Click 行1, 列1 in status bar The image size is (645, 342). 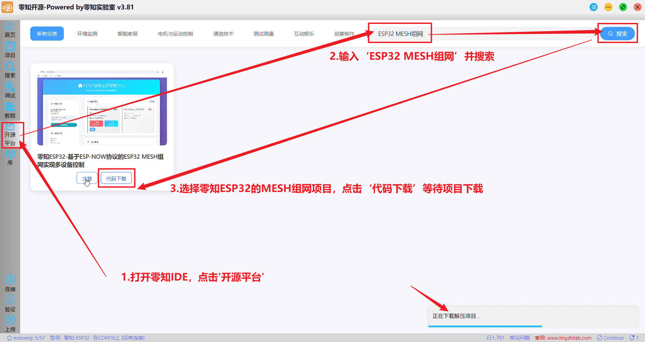(x=496, y=338)
